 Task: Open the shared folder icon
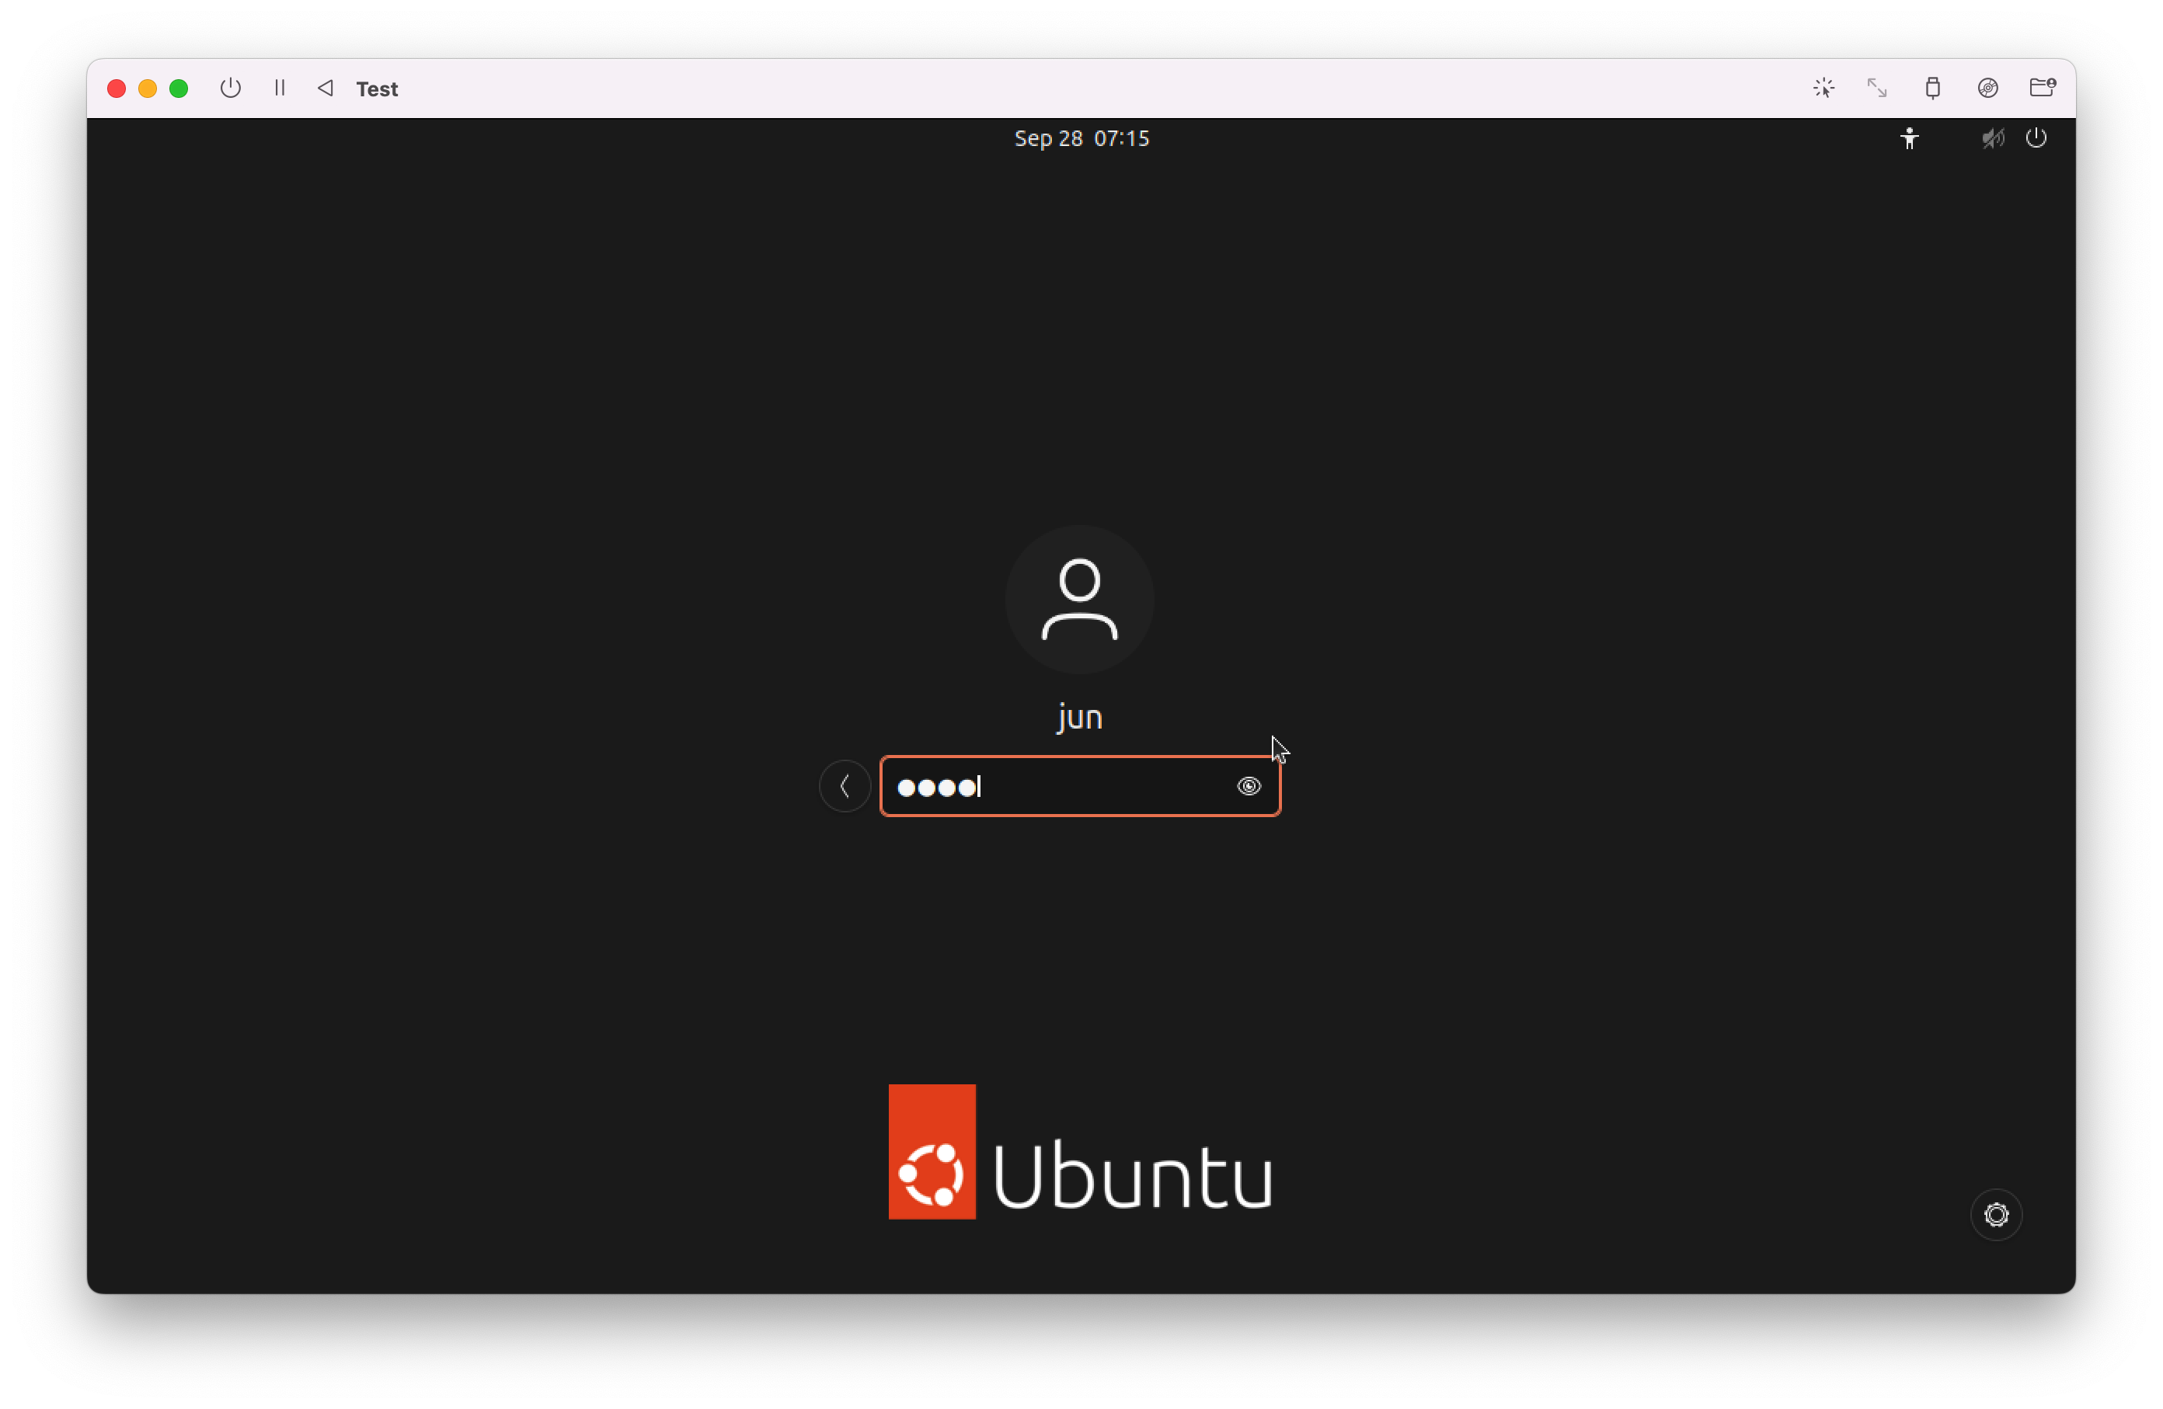click(2042, 88)
